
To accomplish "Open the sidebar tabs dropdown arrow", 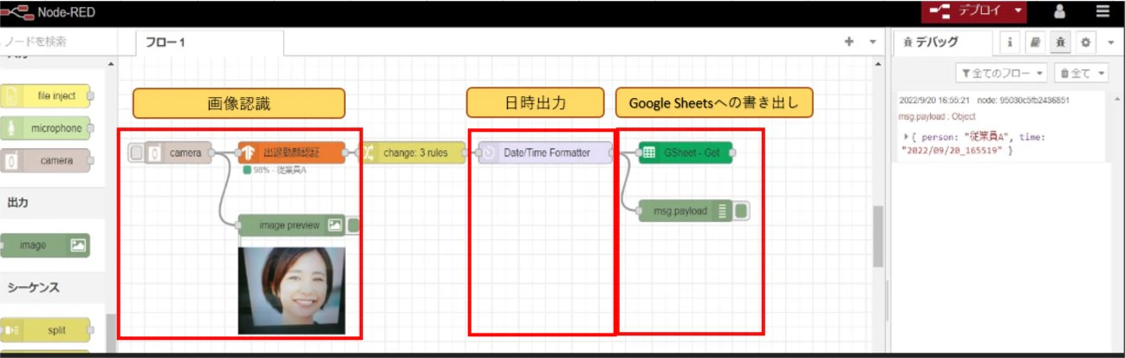I will [x=1110, y=42].
